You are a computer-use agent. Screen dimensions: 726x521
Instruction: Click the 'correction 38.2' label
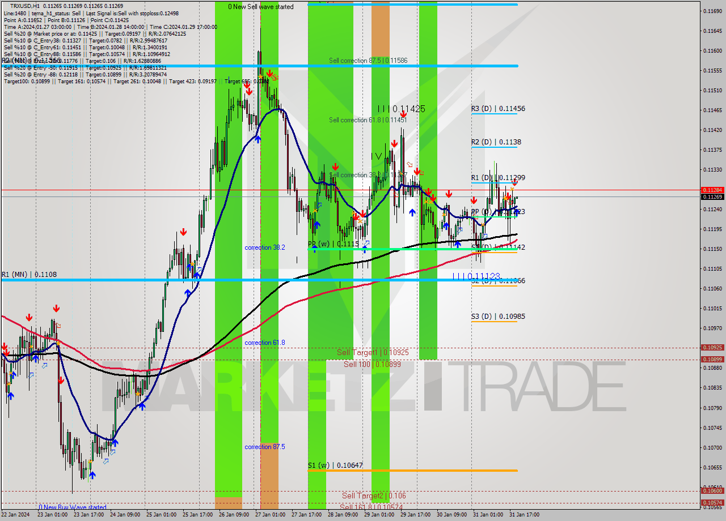(x=265, y=247)
